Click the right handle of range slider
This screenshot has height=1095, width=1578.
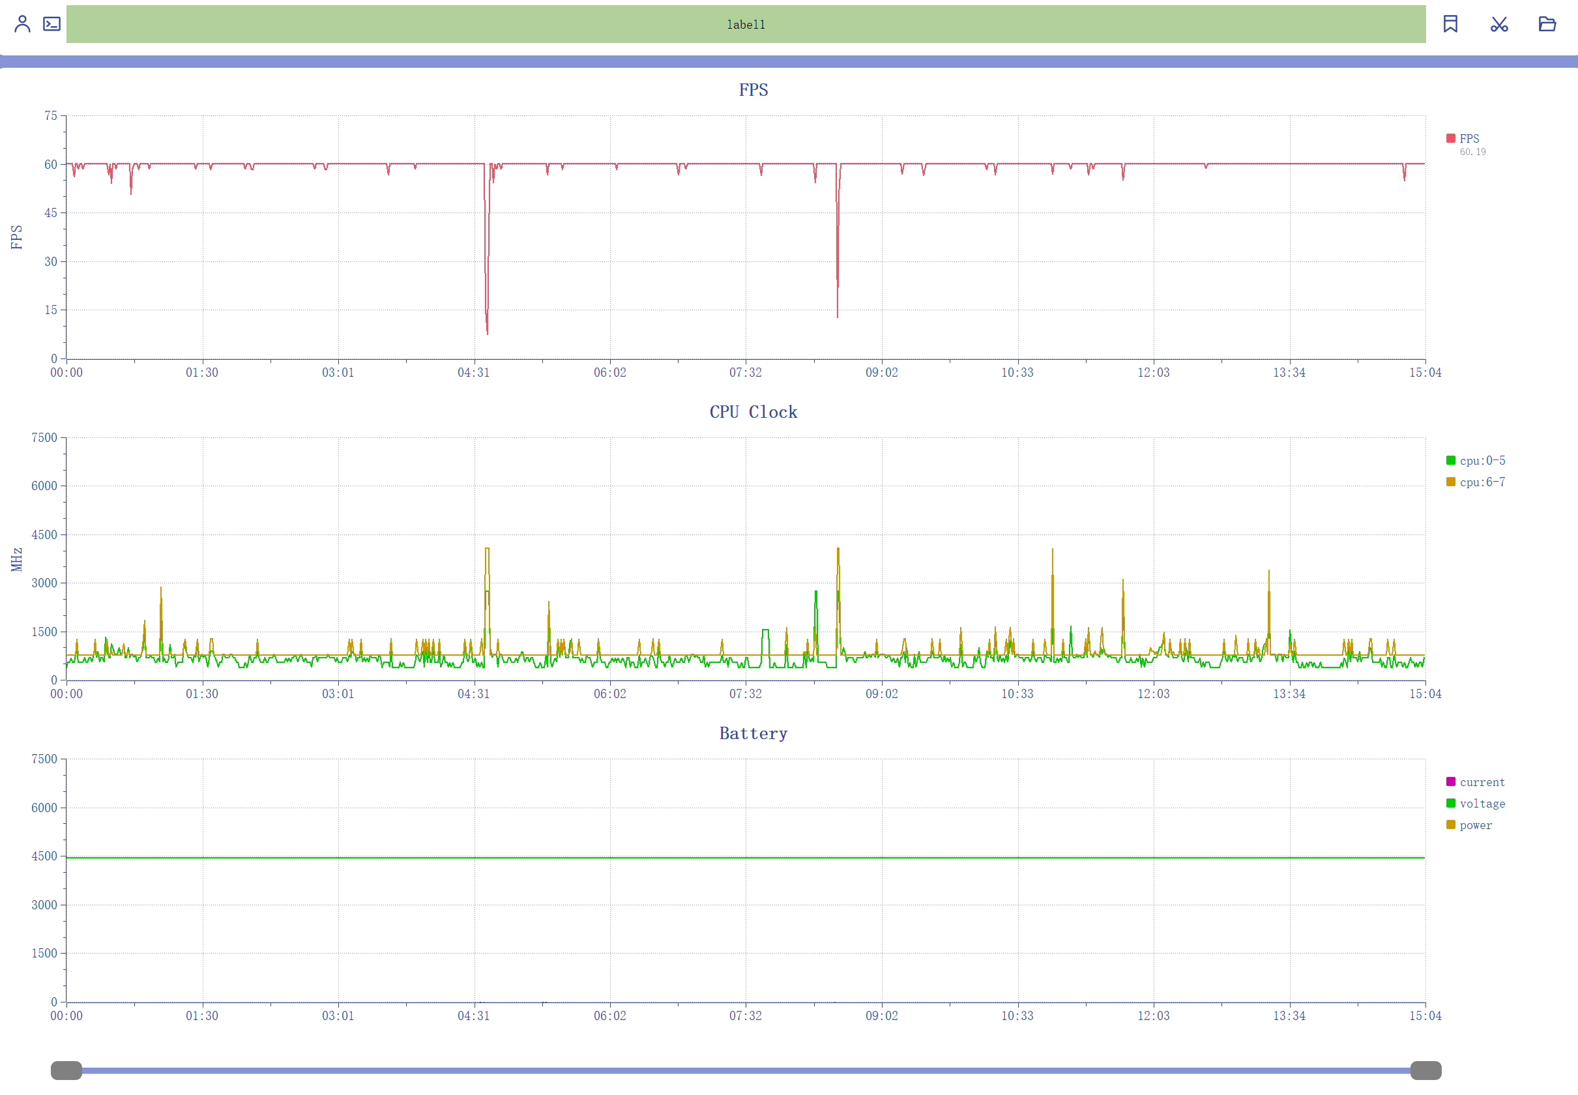[1425, 1070]
